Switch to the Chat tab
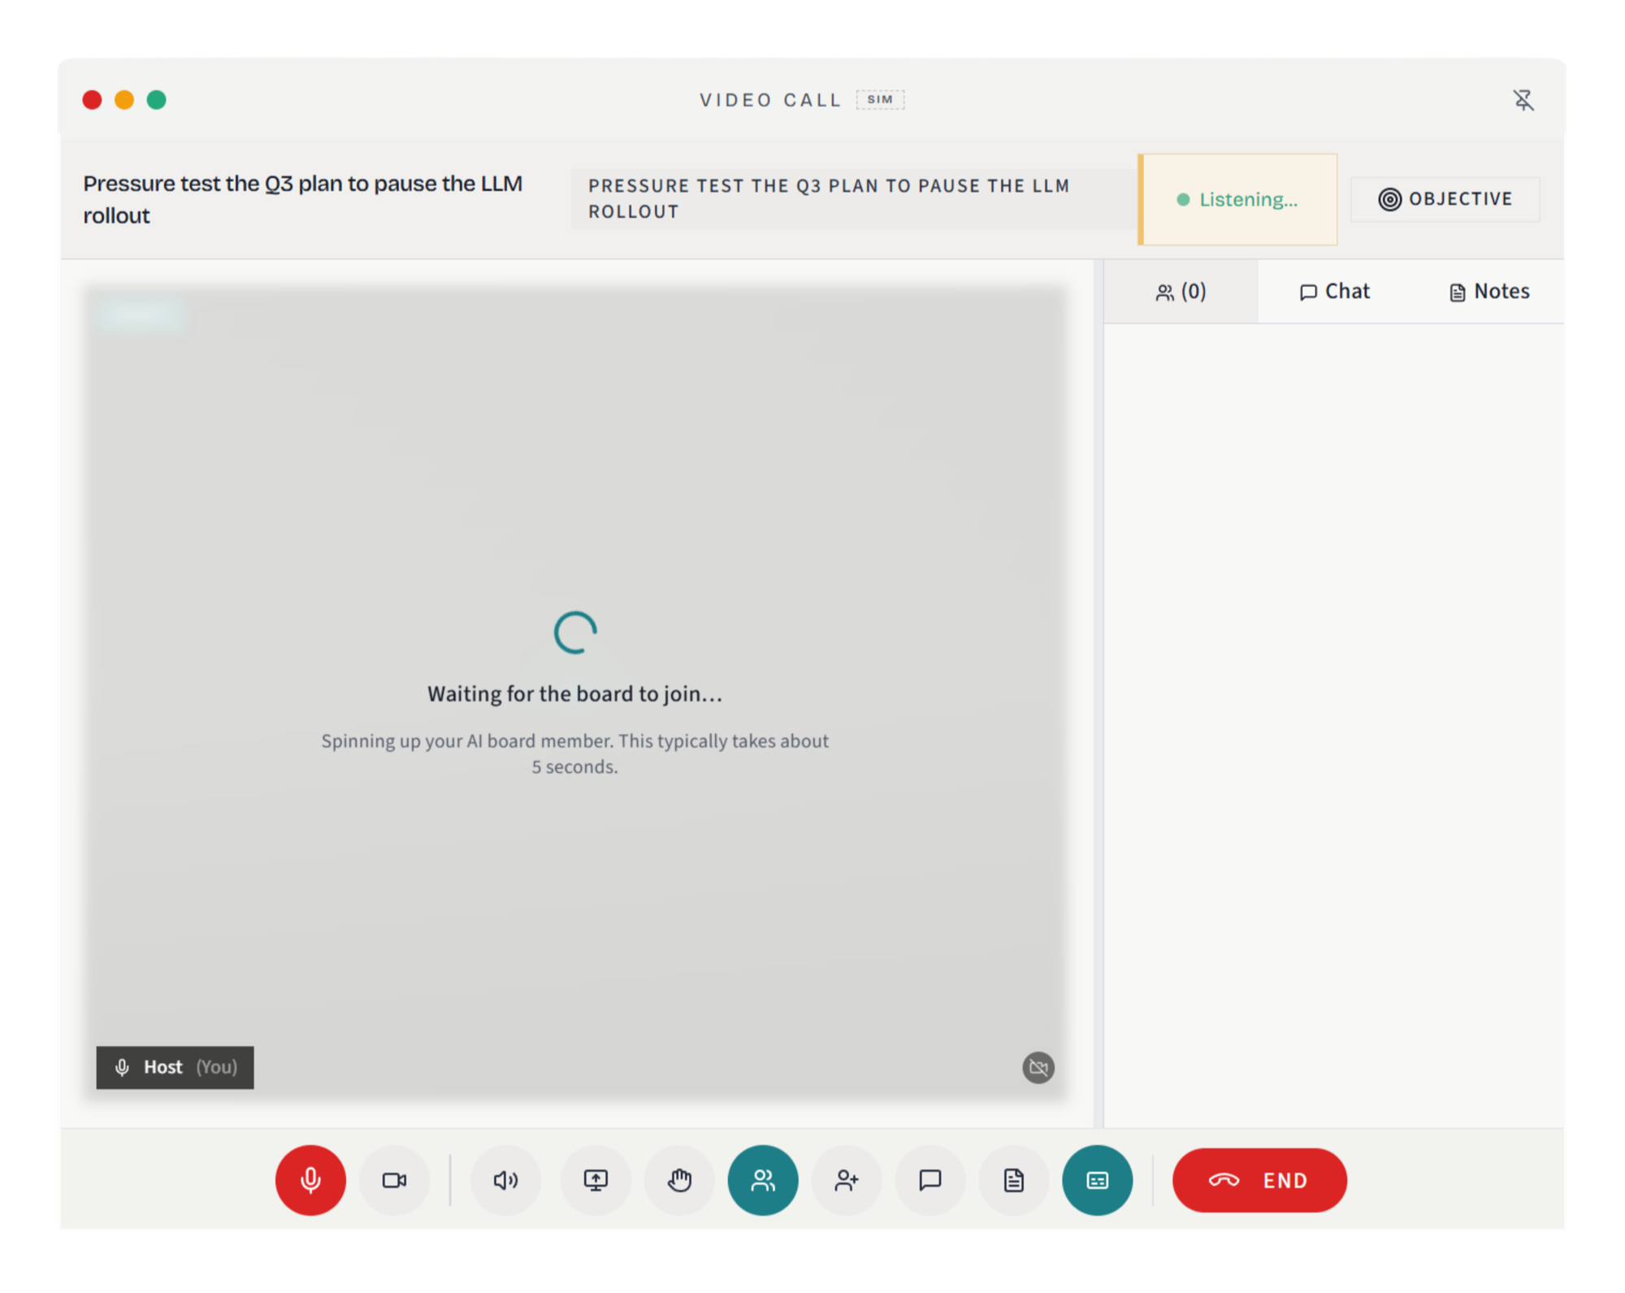The height and width of the screenshot is (1293, 1625). [x=1335, y=292]
